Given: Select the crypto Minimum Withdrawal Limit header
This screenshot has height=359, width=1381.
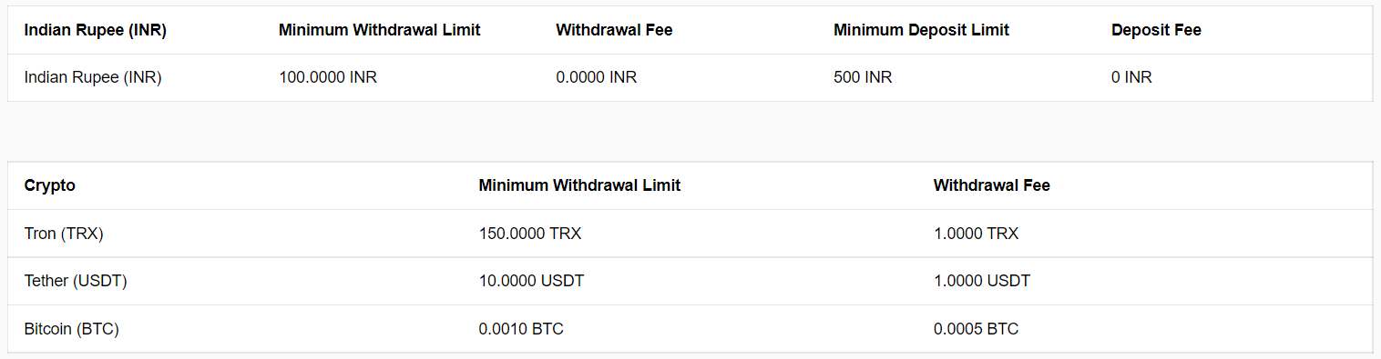Looking at the screenshot, I should [579, 185].
